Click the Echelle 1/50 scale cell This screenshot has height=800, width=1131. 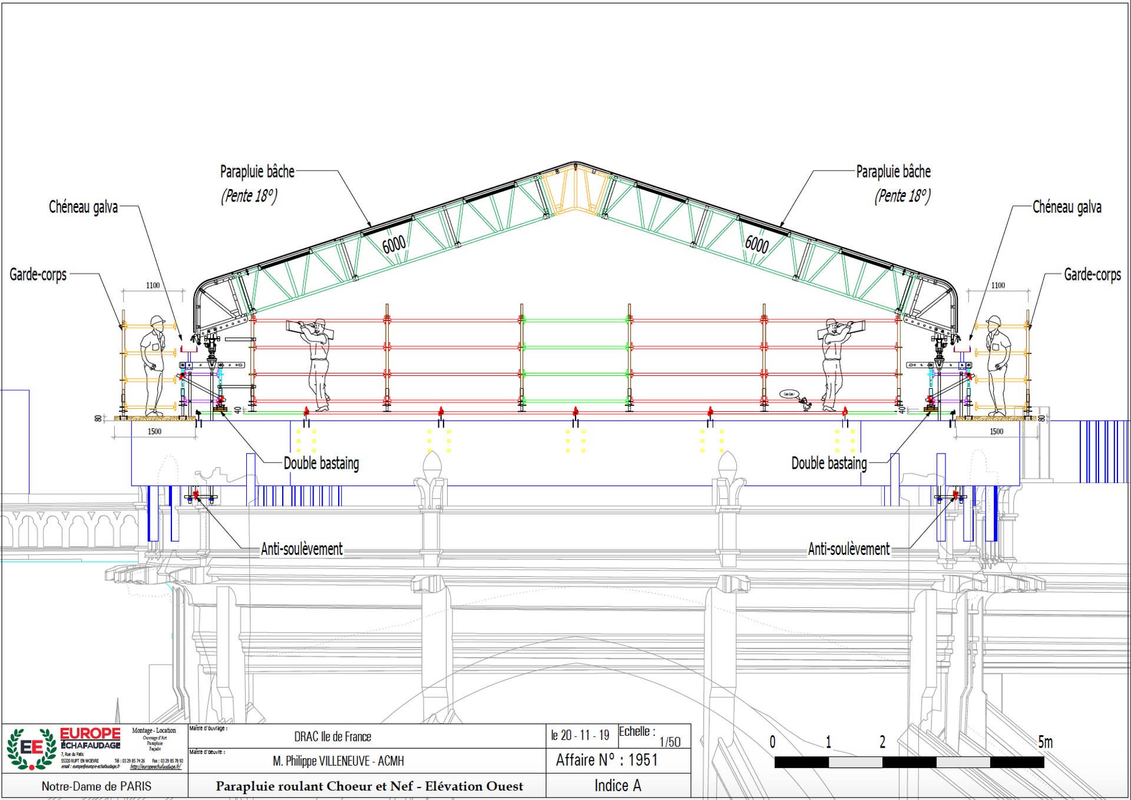[654, 736]
